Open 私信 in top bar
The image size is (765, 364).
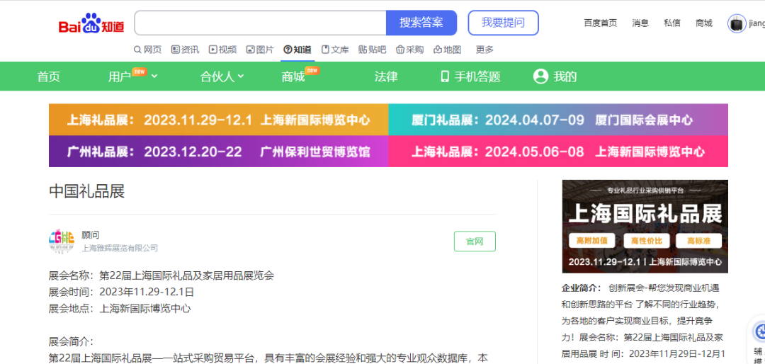point(671,23)
